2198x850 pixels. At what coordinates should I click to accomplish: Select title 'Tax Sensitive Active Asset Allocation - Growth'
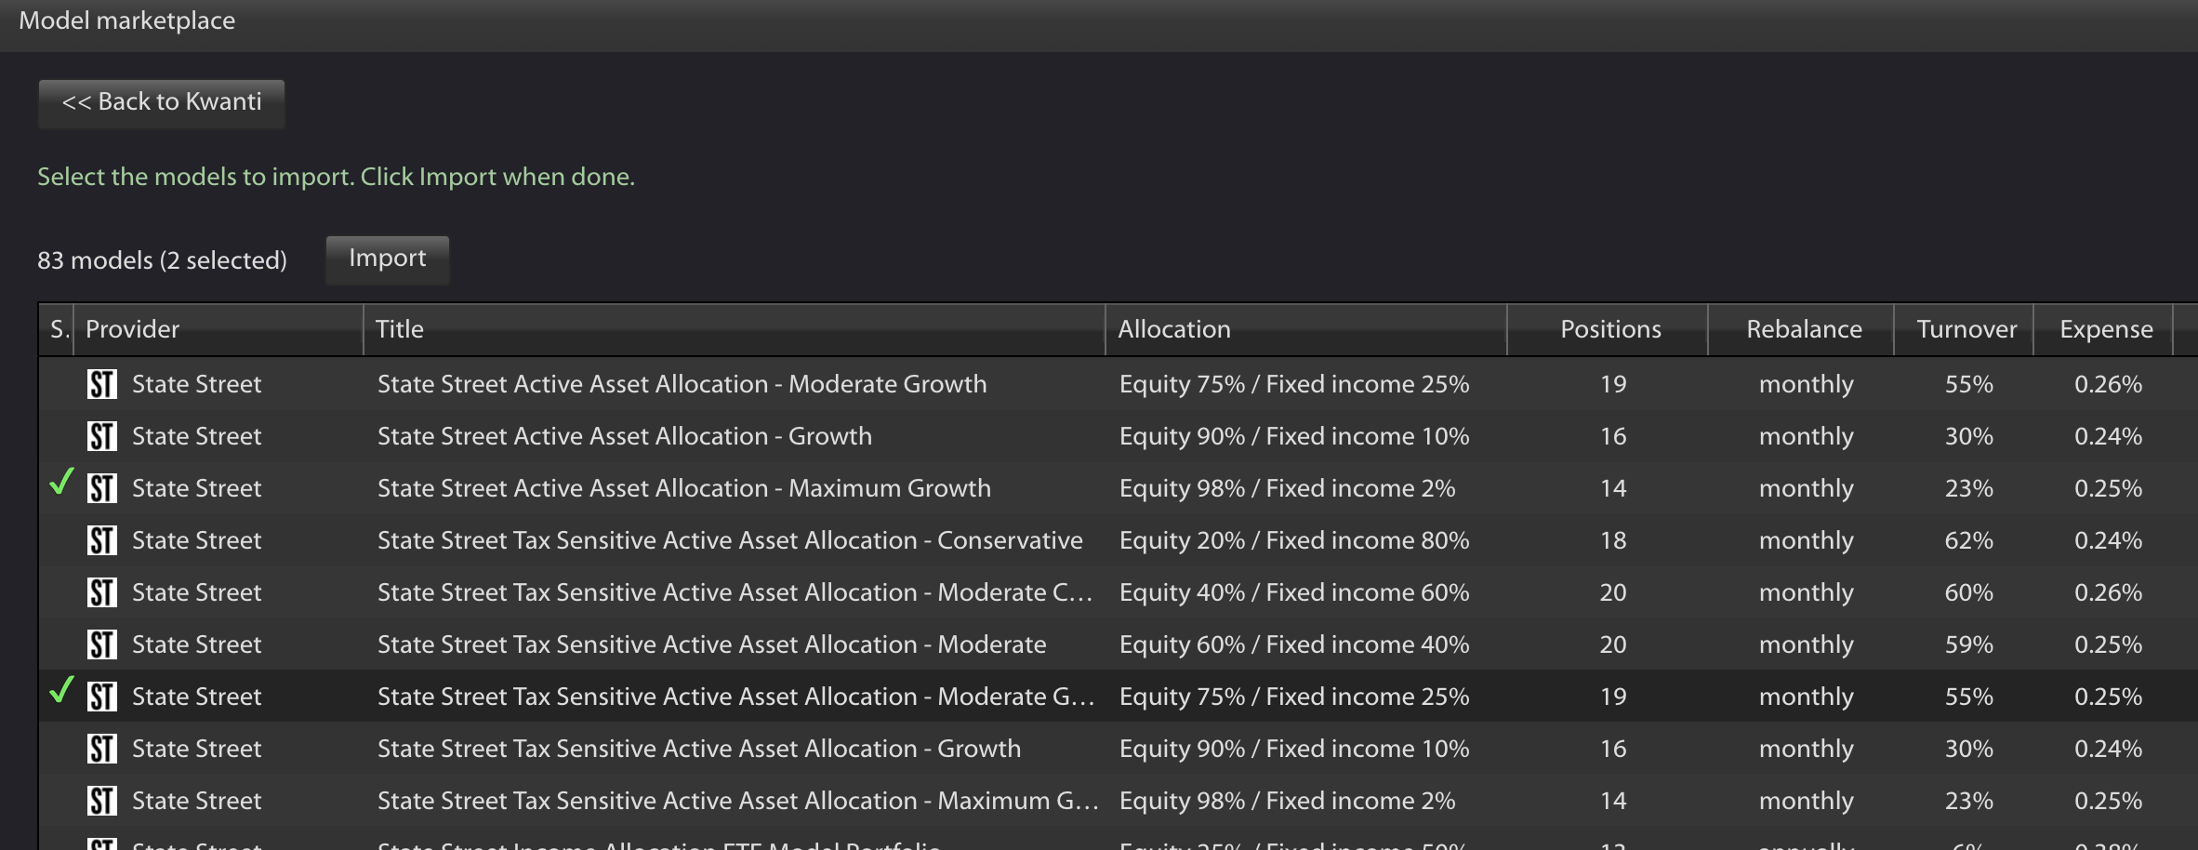pyautogui.click(x=699, y=749)
